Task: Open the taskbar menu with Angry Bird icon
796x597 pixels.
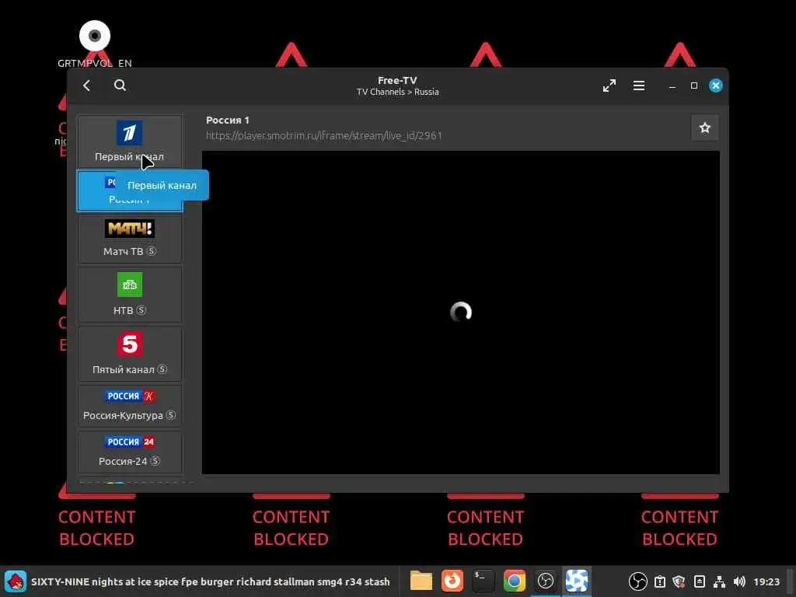Action: click(x=16, y=581)
